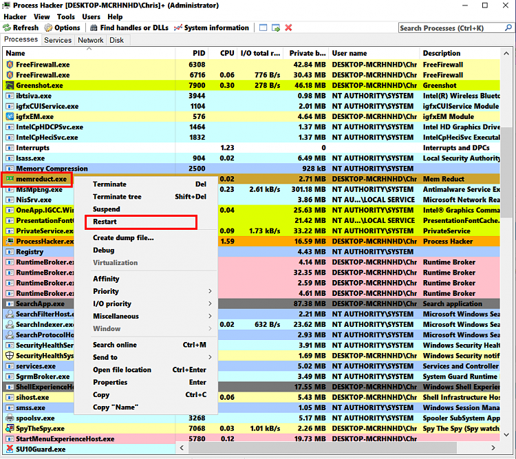Image resolution: width=516 pixels, height=459 pixels.
Task: Click the igfxEM.exe process icon
Action: pyautogui.click(x=10, y=116)
